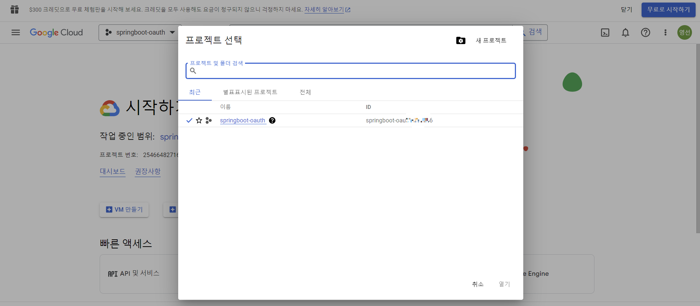The height and width of the screenshot is (306, 700).
Task: Click the magnifier icon in the search field
Action: click(x=193, y=71)
